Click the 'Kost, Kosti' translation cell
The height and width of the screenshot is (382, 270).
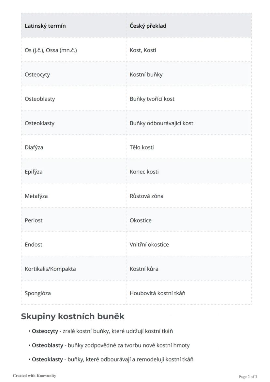click(x=143, y=50)
